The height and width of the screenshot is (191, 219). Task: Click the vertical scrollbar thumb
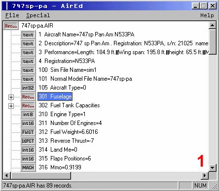tap(213, 42)
